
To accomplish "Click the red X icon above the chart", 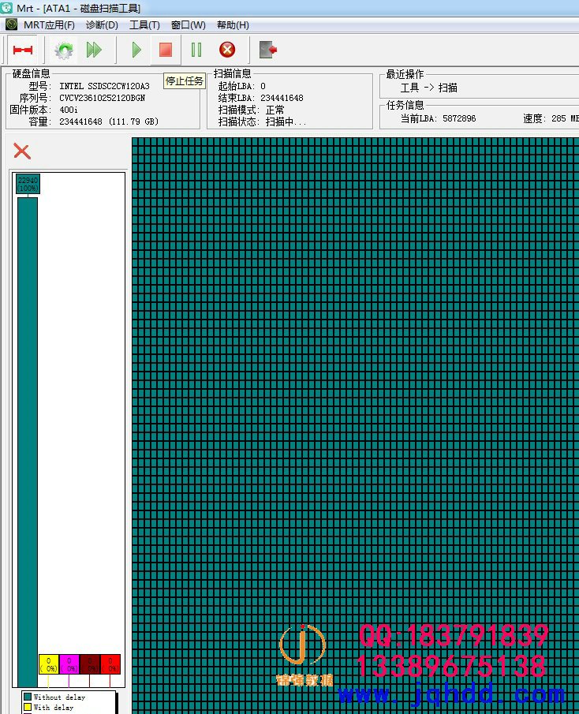I will coord(22,151).
